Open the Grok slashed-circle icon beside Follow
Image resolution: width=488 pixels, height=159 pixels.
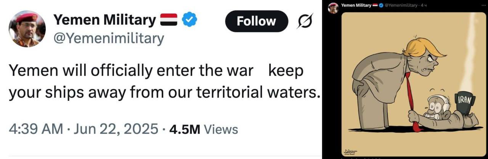point(305,21)
